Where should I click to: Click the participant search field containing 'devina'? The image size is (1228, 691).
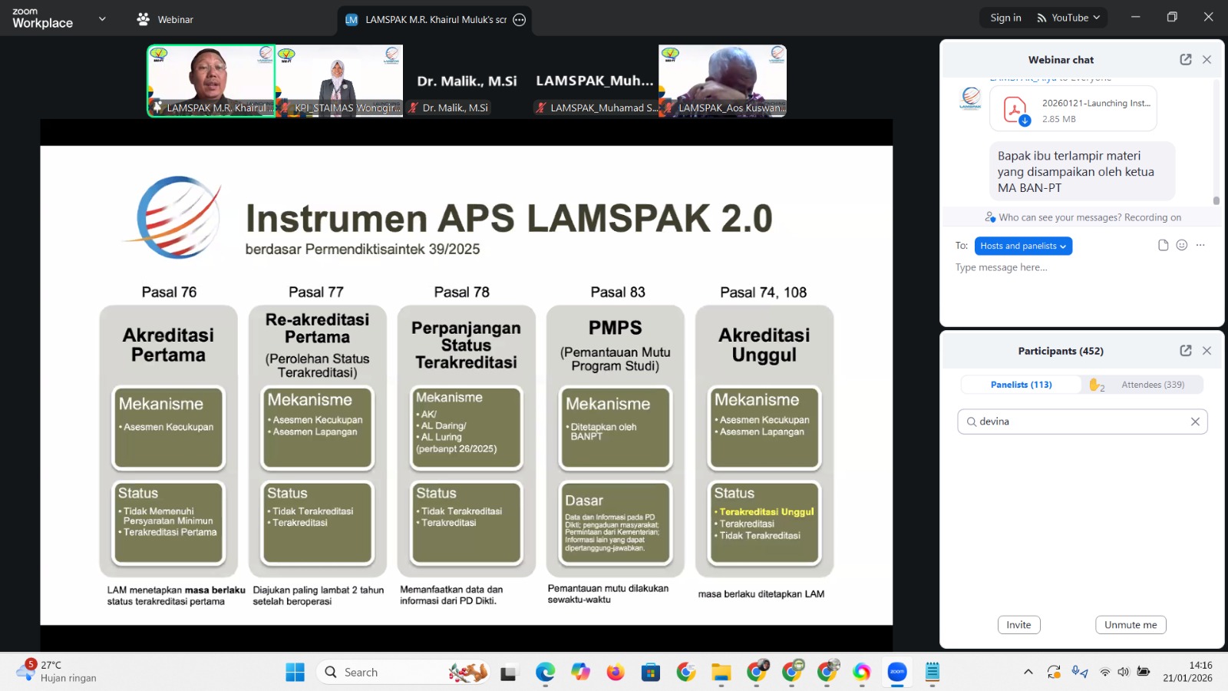(1082, 422)
